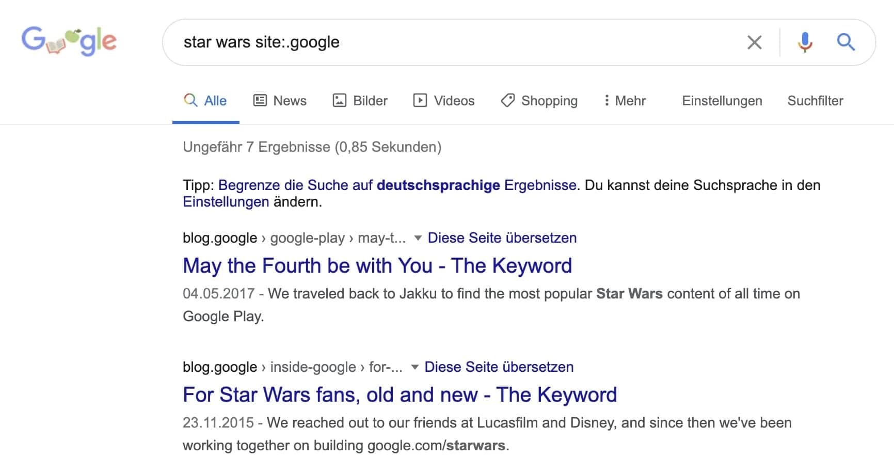894x472 pixels.
Task: Open the Einstellungen menu
Action: click(x=722, y=101)
